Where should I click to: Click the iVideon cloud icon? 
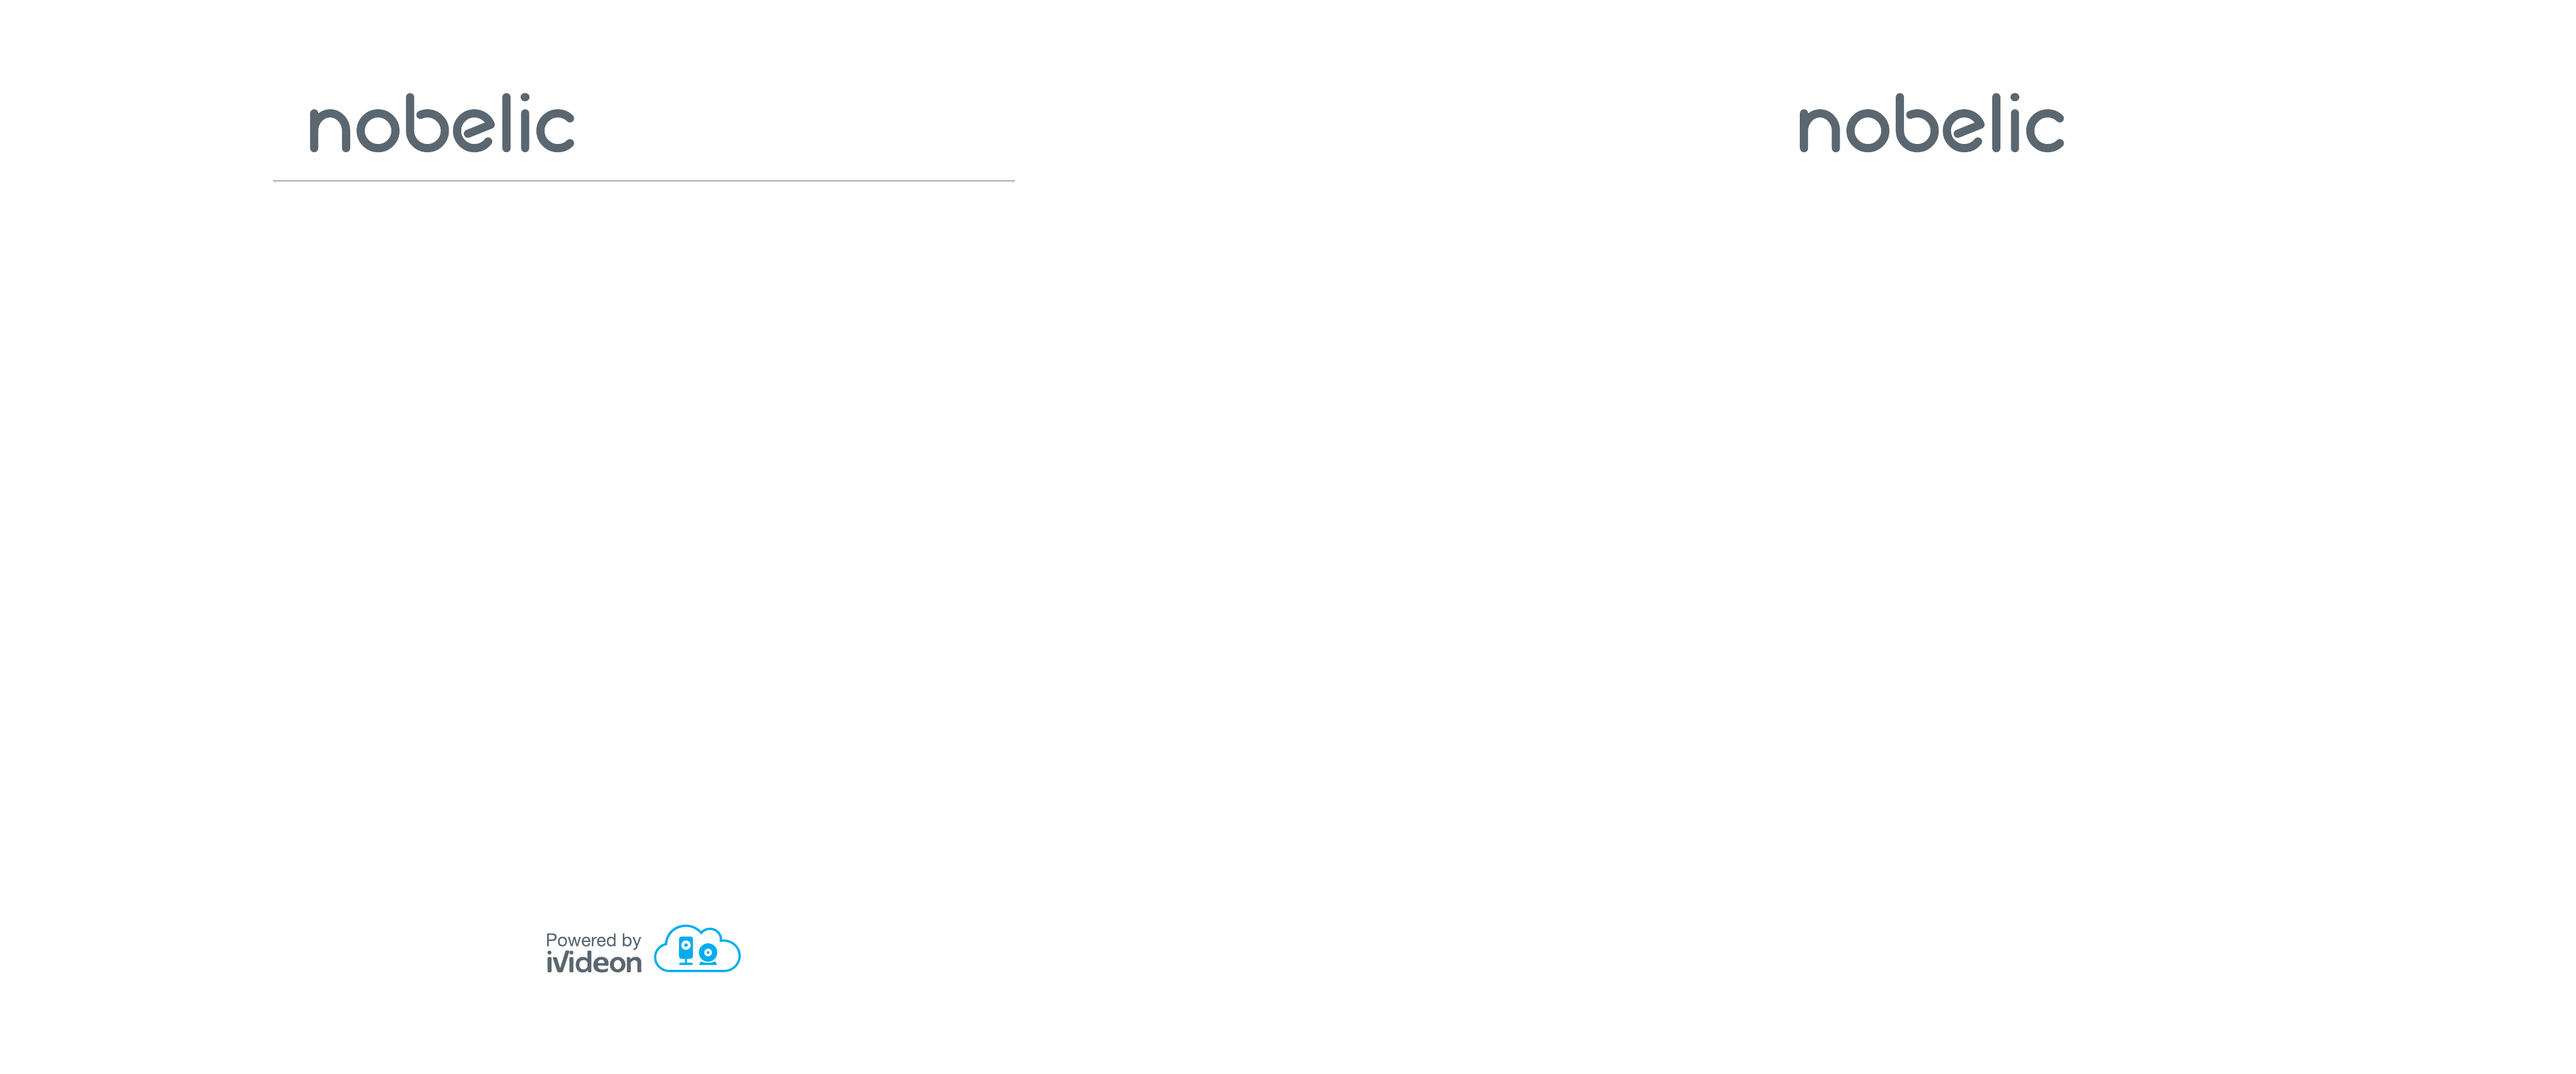point(698,949)
